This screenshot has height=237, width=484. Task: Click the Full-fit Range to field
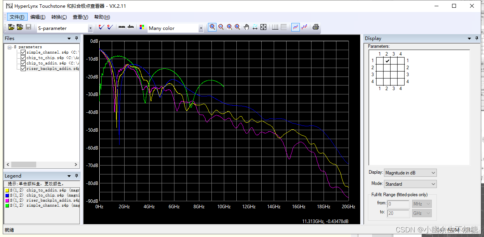(x=399, y=213)
